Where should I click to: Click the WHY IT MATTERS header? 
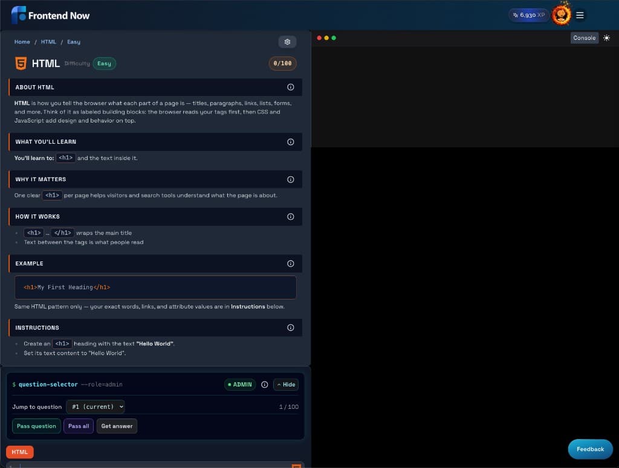(155, 179)
